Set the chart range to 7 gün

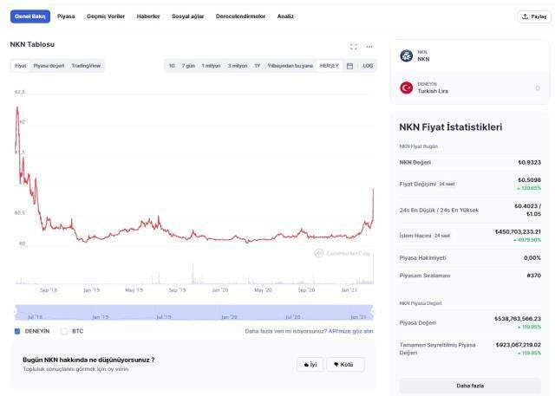(188, 66)
